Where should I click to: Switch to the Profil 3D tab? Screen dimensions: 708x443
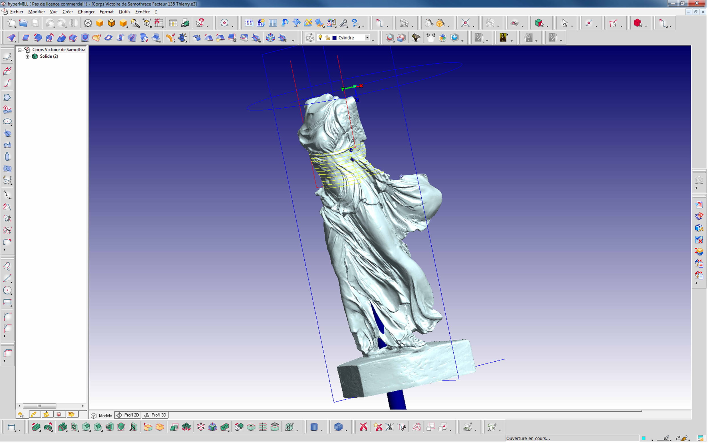pos(155,415)
